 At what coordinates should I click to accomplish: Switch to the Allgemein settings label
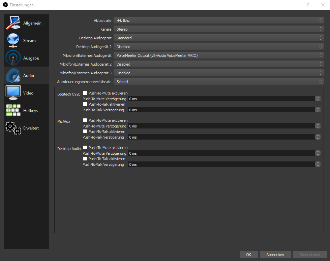coord(32,23)
